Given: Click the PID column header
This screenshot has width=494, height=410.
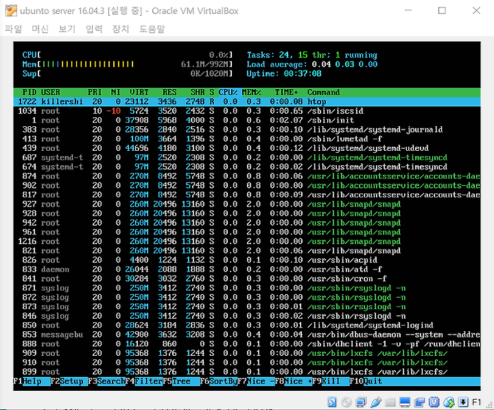Looking at the screenshot, I should pos(29,93).
